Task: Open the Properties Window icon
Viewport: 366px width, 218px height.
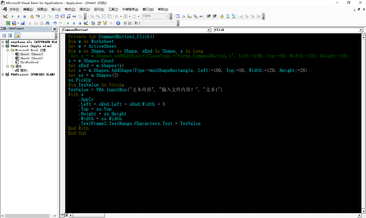Action: tap(99, 23)
